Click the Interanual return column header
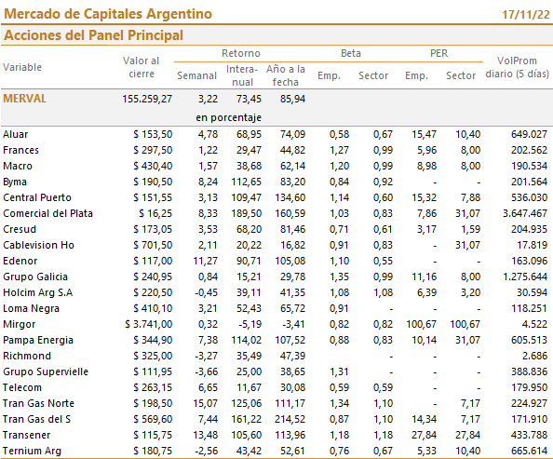Viewport: 553px width, 459px height. pyautogui.click(x=242, y=75)
